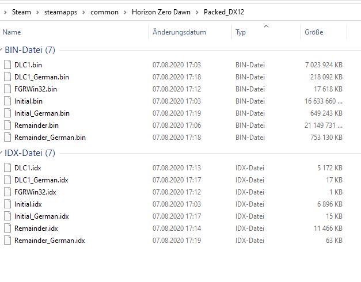Select file name Initial.idx
The width and height of the screenshot is (361, 282).
tap(28, 204)
